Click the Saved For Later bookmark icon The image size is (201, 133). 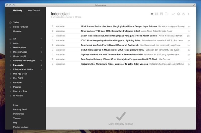(10, 27)
